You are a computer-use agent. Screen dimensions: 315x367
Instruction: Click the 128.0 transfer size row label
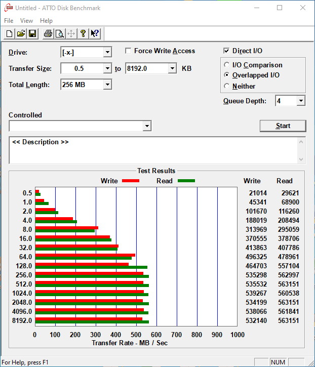[24, 266]
